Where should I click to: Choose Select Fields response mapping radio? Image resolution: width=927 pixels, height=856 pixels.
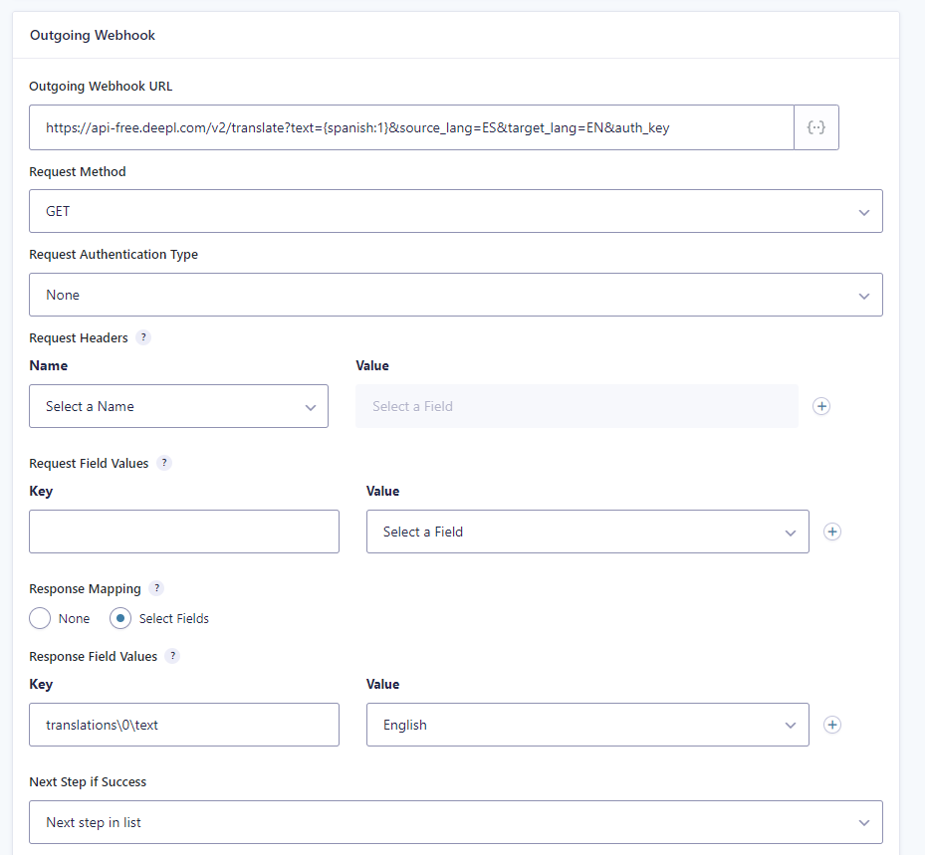(x=120, y=618)
